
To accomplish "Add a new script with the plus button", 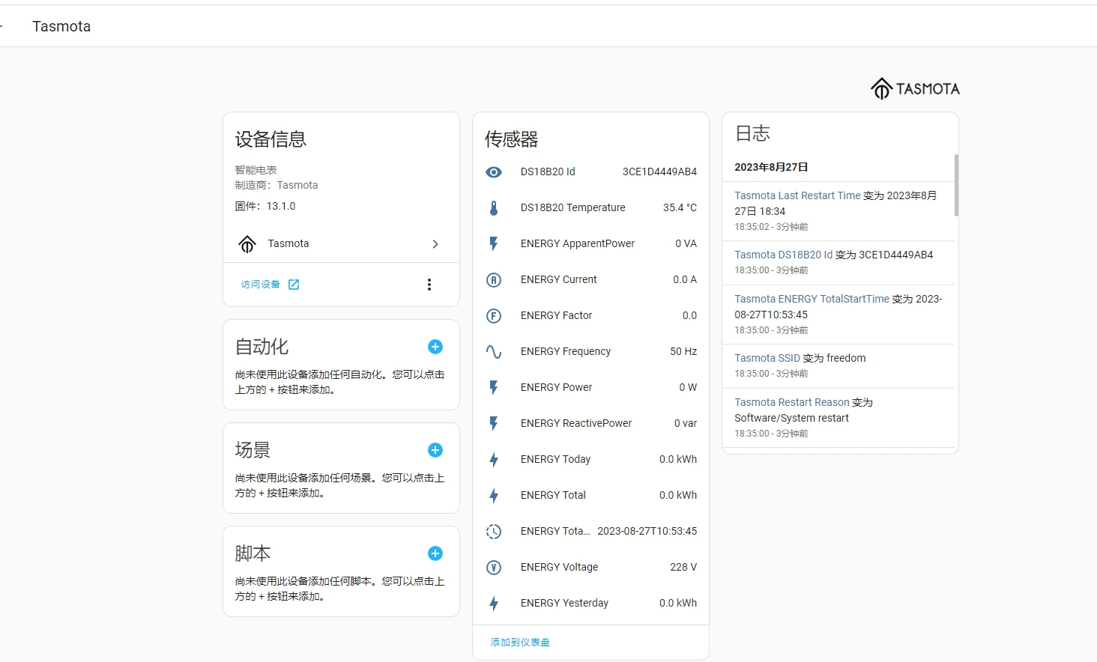I will pyautogui.click(x=435, y=553).
